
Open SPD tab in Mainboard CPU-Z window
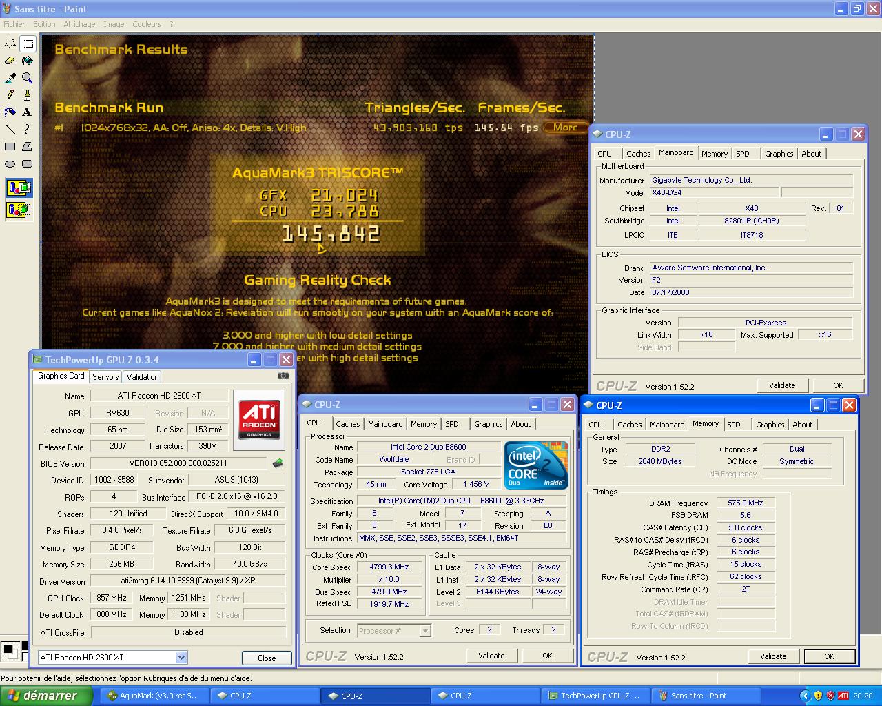pyautogui.click(x=743, y=154)
